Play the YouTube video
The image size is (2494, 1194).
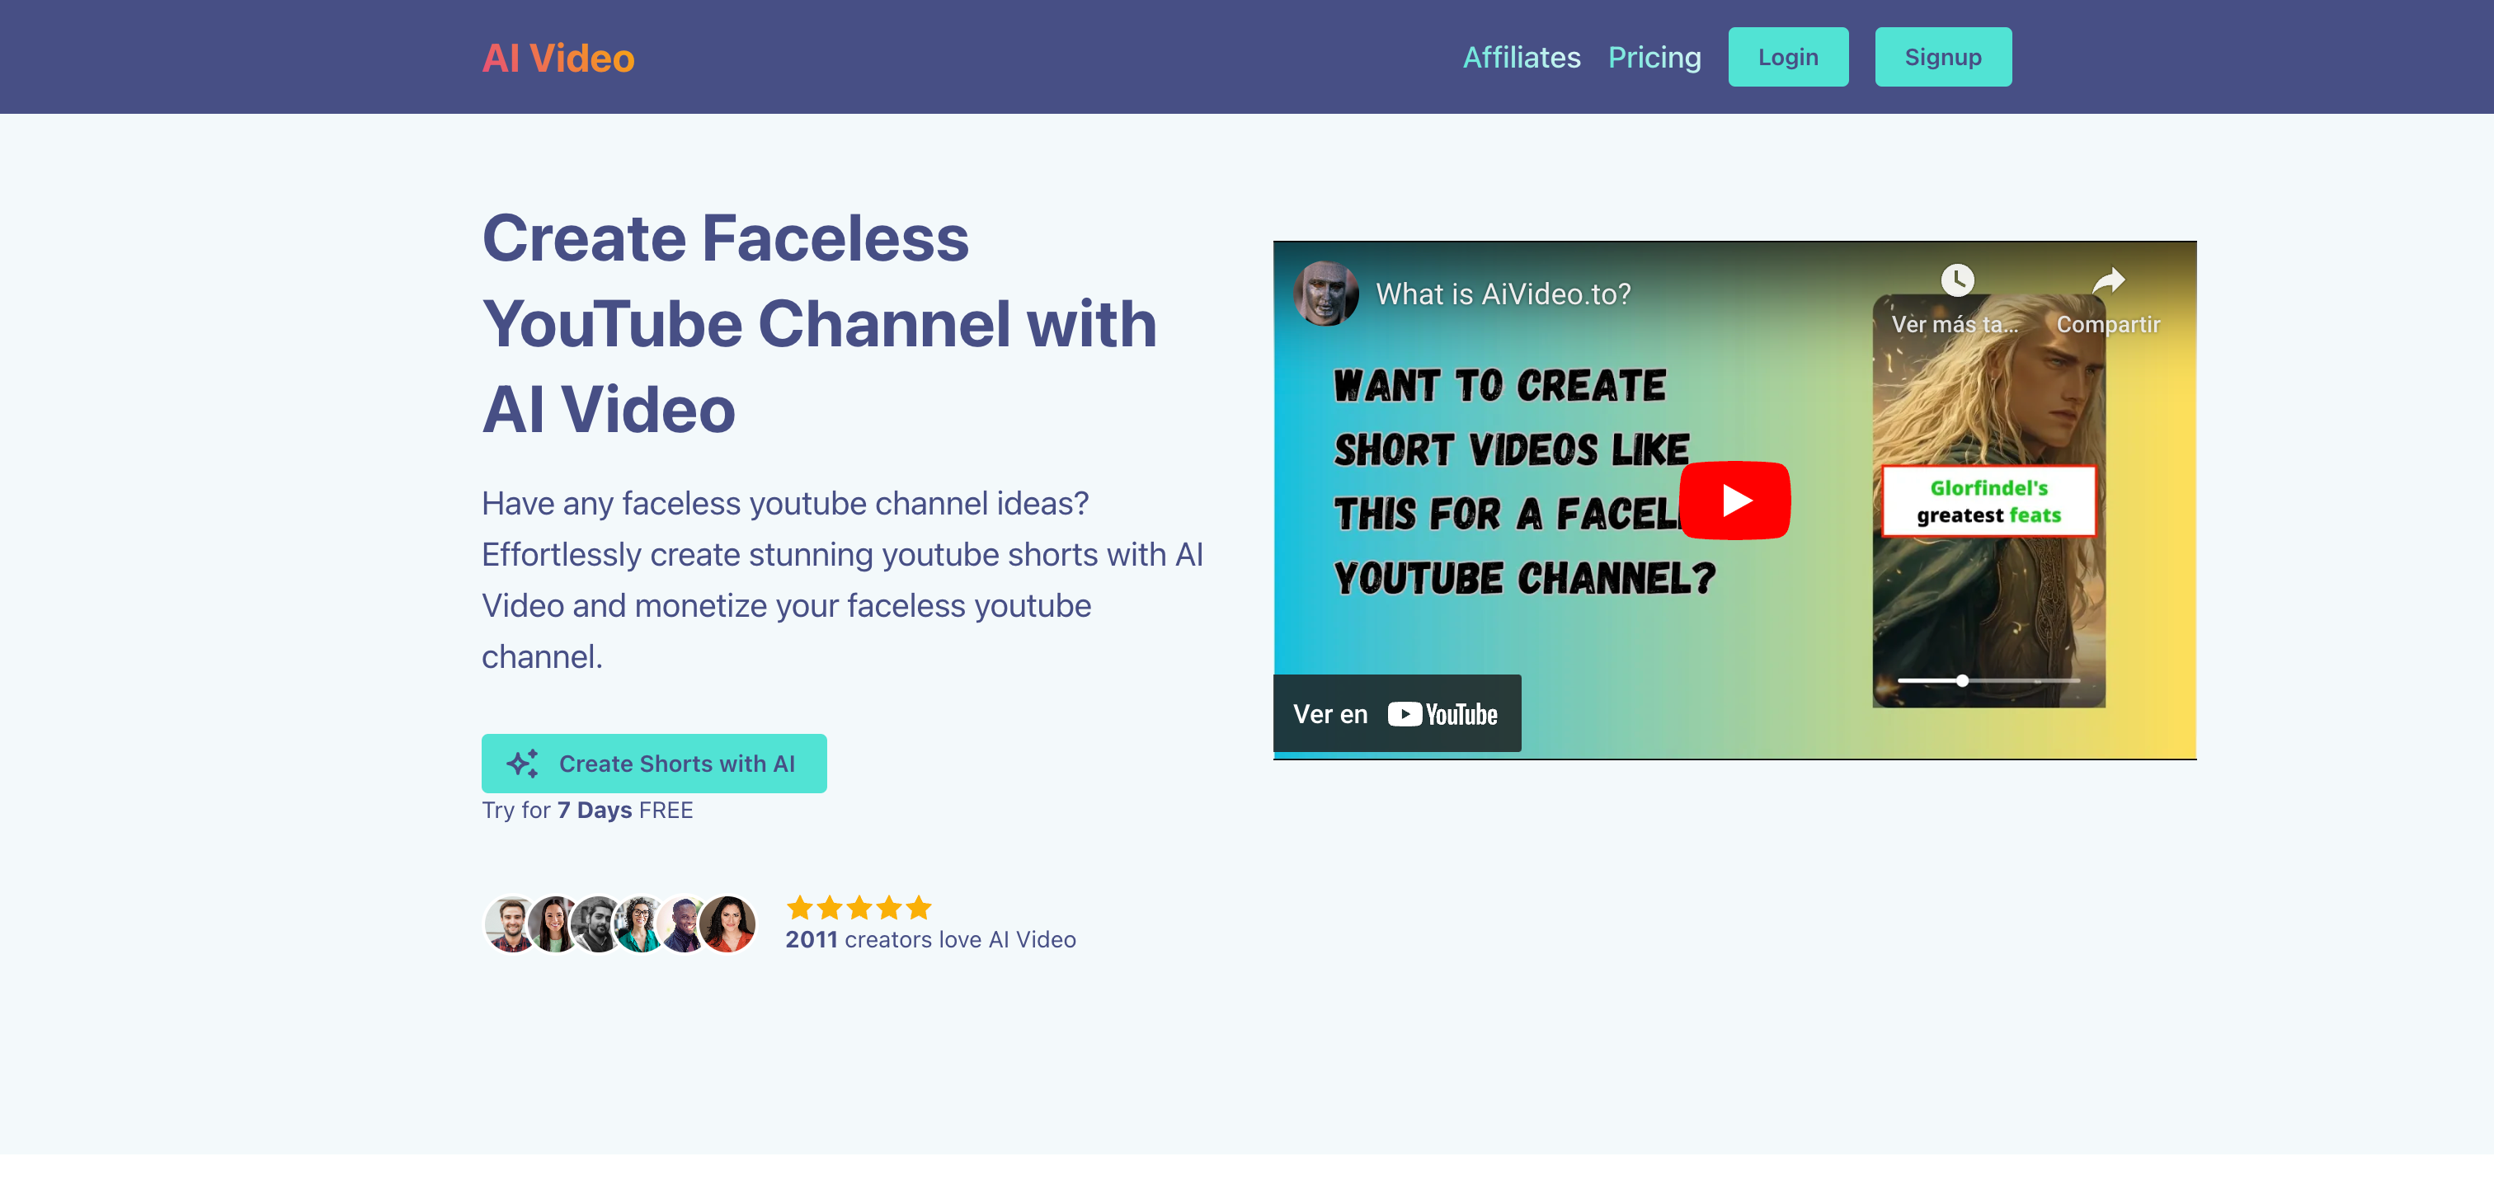[x=1734, y=500]
